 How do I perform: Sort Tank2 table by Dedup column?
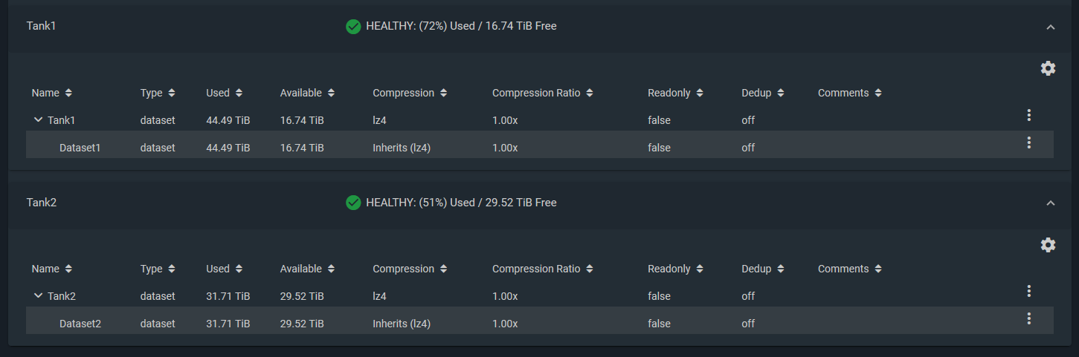coord(763,269)
